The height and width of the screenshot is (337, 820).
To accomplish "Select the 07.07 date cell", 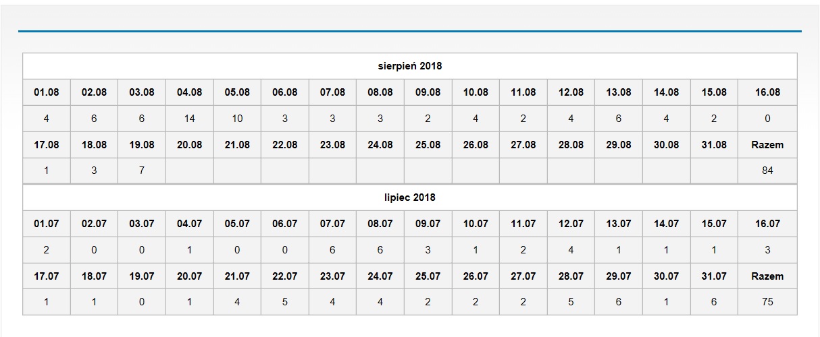I will click(332, 224).
